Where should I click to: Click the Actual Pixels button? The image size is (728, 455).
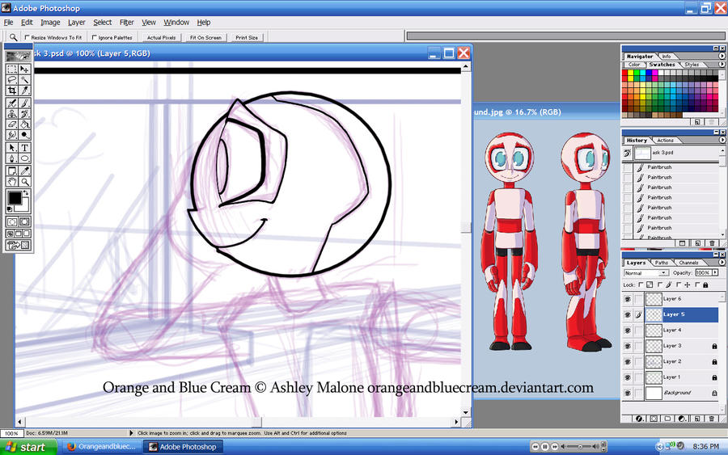coord(161,37)
